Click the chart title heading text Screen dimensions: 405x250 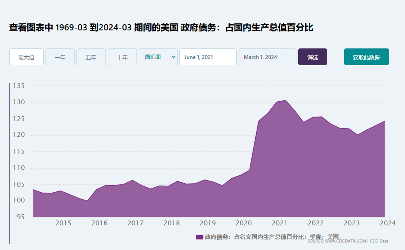[161, 28]
